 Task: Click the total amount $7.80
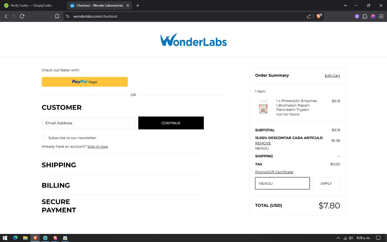coord(329,206)
